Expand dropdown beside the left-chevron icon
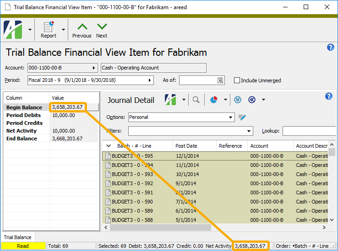This screenshot has height=251, width=338. click(263, 100)
